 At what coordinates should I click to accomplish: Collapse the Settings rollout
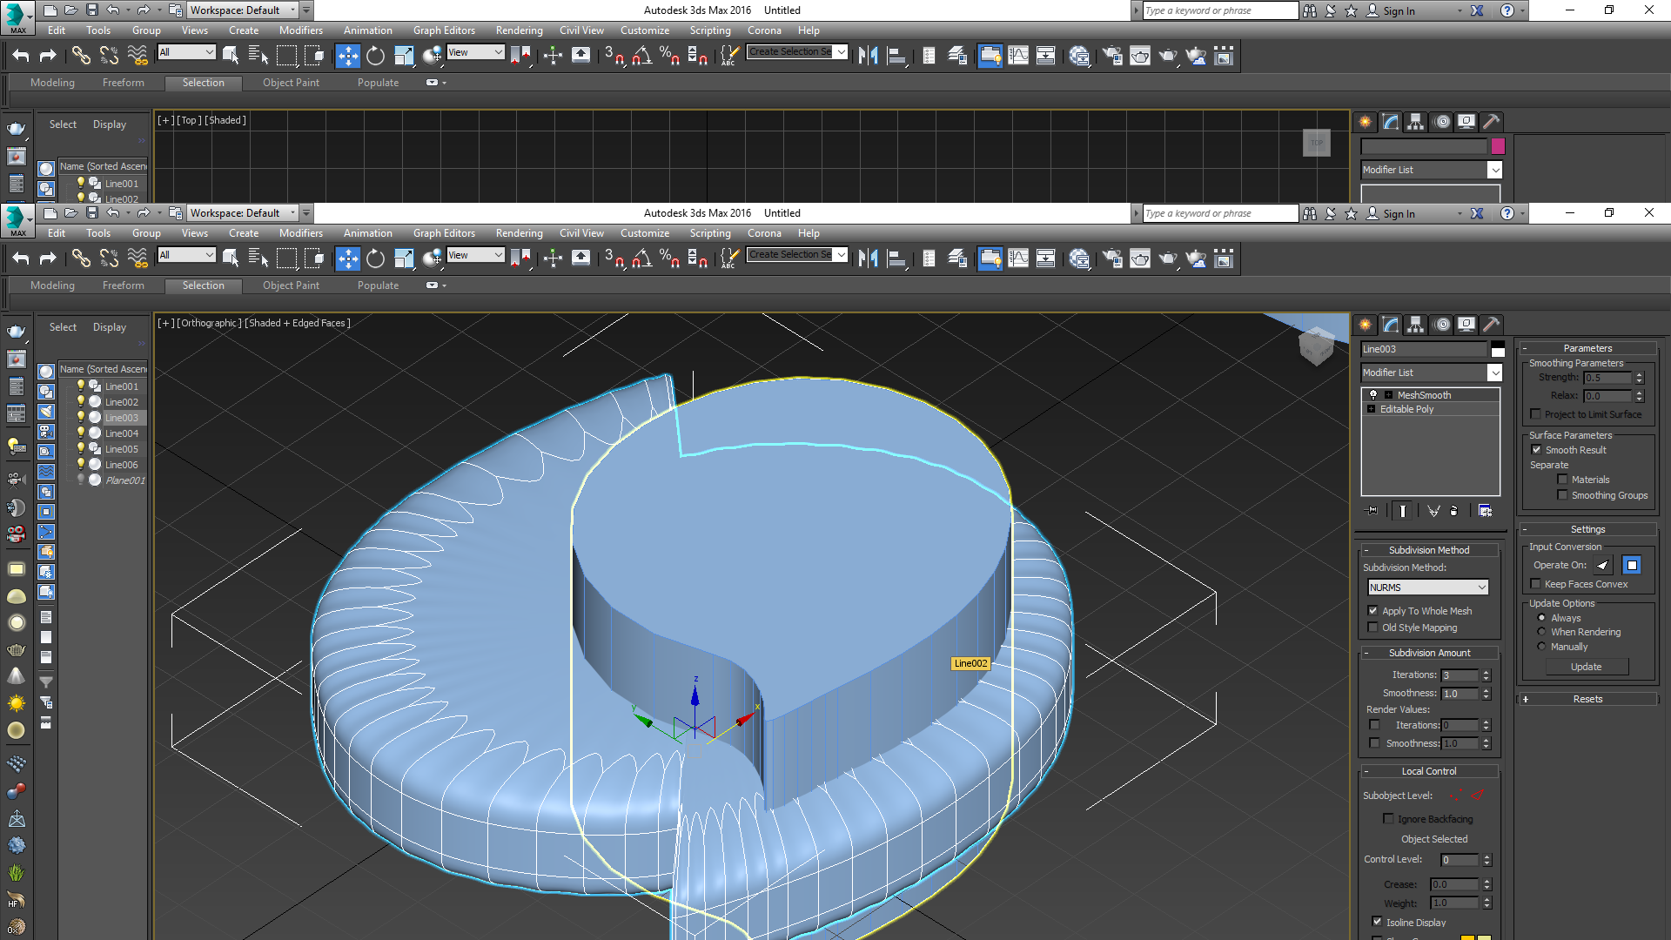point(1587,529)
